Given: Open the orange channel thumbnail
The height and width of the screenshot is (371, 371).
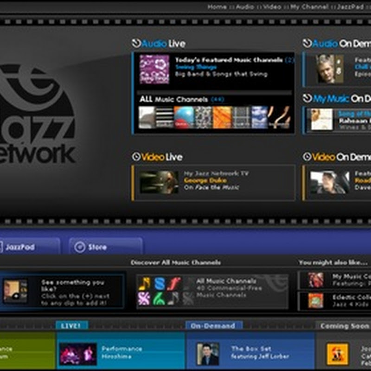Looking at the screenshot, I should (222, 117).
